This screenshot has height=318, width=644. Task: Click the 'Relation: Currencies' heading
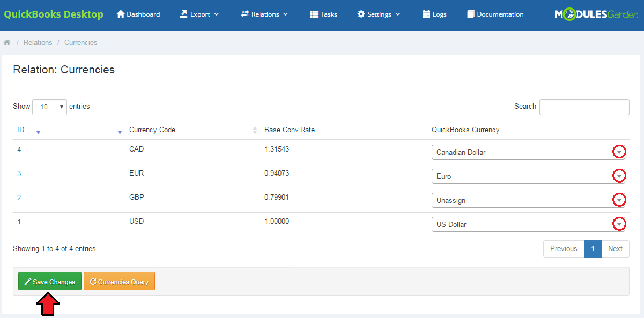(x=64, y=70)
